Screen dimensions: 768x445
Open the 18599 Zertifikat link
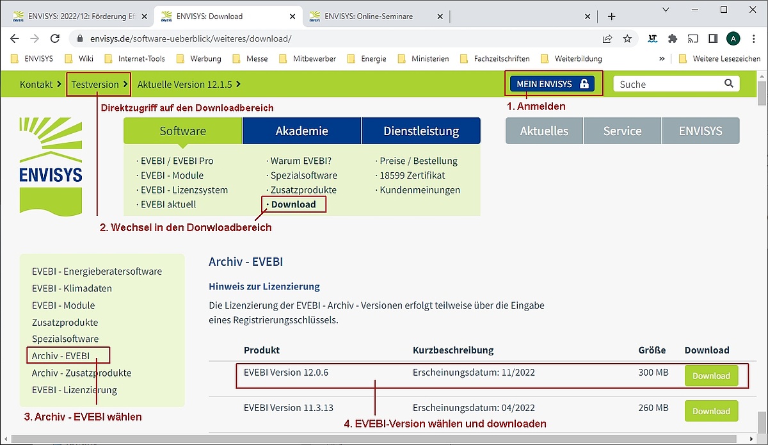[x=412, y=175]
